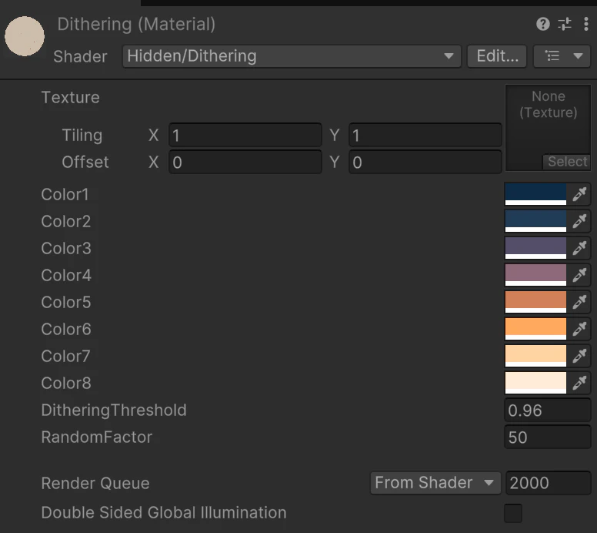Click the material presets sliders icon
597x533 pixels.
pyautogui.click(x=565, y=24)
